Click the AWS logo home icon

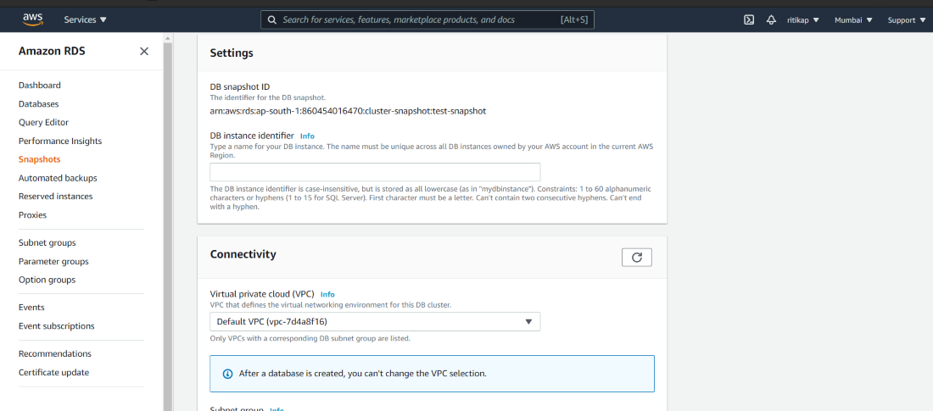click(x=33, y=19)
